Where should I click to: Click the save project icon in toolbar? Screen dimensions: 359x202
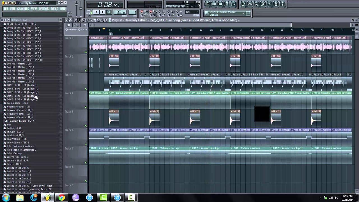tap(250, 4)
